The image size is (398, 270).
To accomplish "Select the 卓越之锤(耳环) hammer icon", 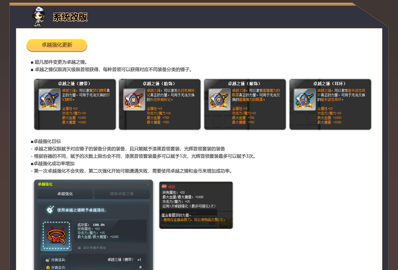I will 305,99.
